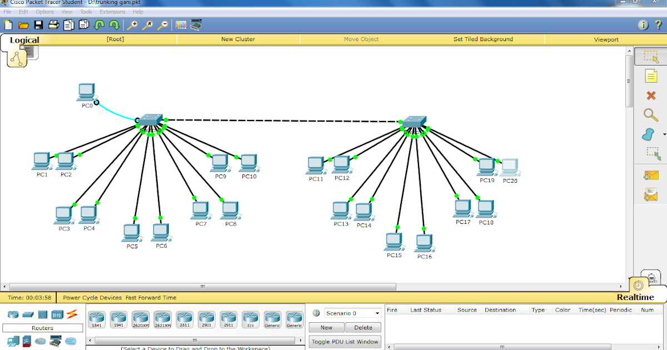Choose the Wireless Devices category icon
This screenshot has height=350, width=667.
coord(57,315)
